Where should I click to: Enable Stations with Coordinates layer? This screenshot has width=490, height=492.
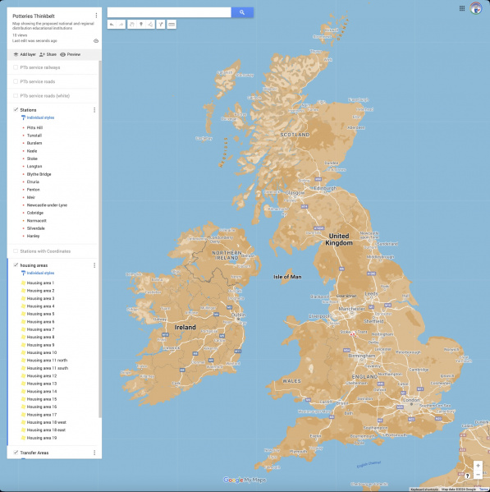(16, 251)
